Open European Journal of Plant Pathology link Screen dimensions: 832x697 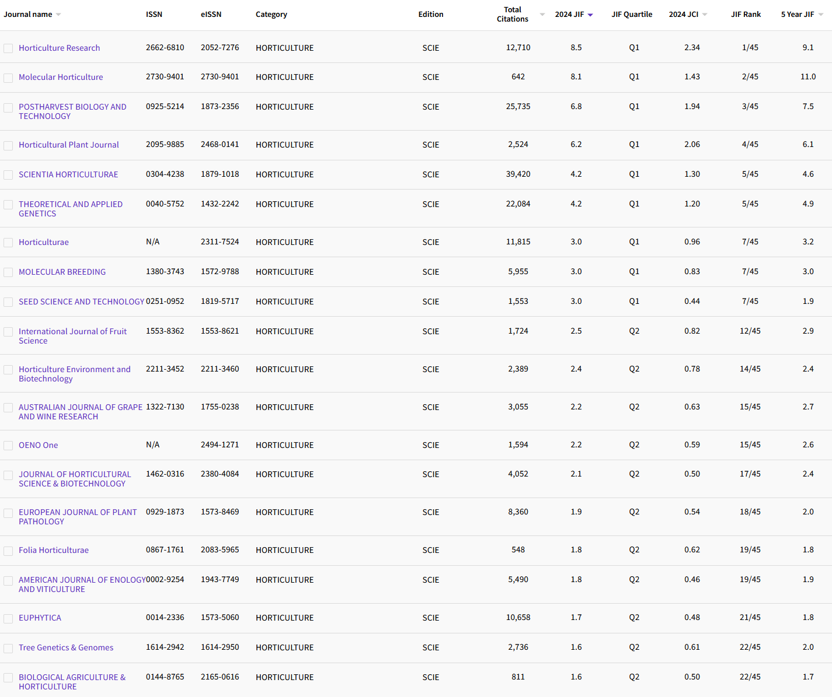[x=78, y=517]
